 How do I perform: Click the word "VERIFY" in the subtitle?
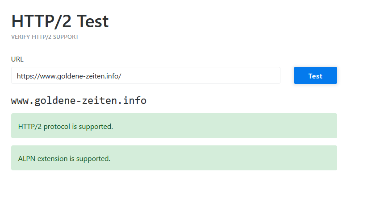tap(21, 37)
